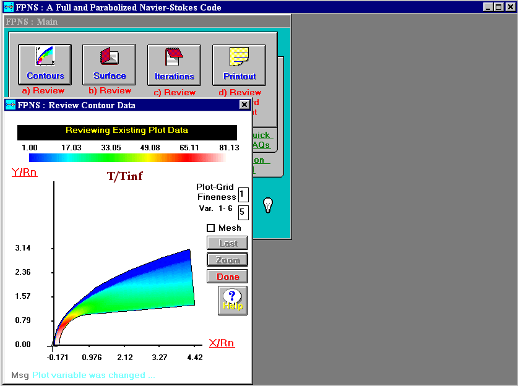The image size is (518, 386).
Task: Click the Y/Rn axis label link
Action: click(x=25, y=173)
